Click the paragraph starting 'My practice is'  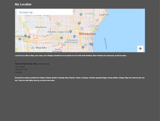coord(79,79)
